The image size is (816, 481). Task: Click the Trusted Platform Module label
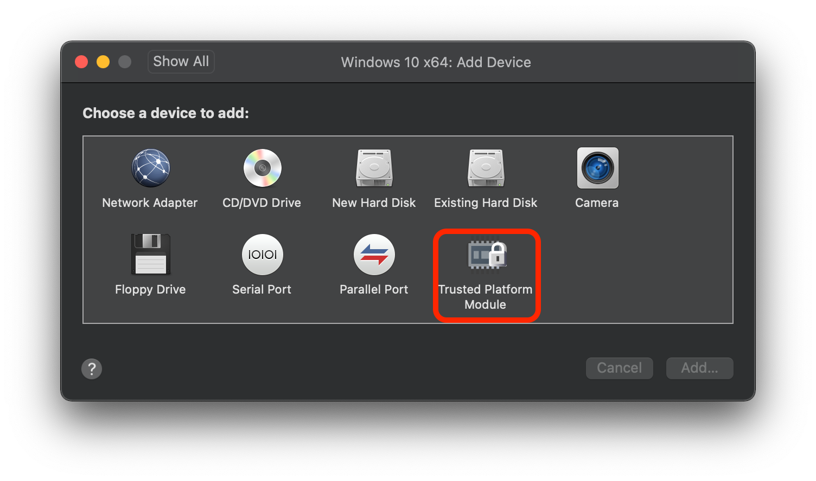click(x=486, y=297)
